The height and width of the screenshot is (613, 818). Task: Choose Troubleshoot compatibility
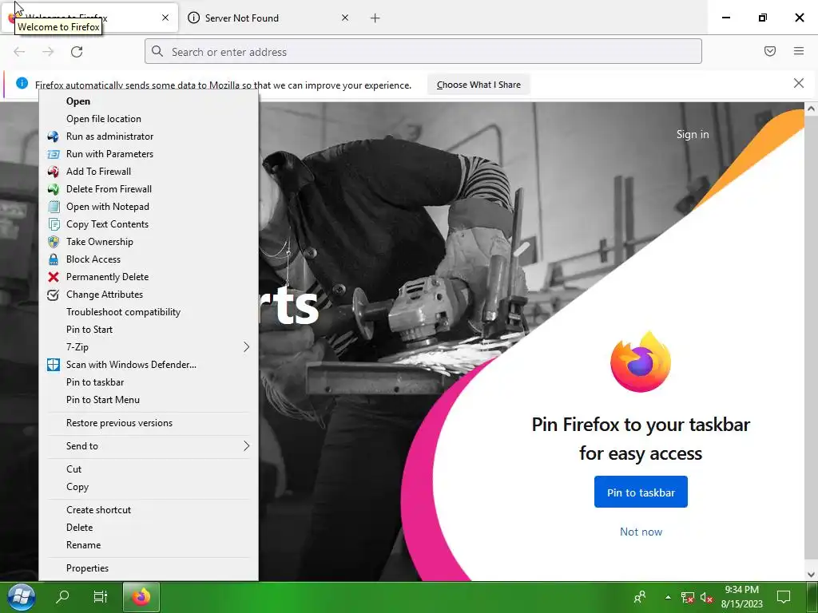(x=123, y=312)
